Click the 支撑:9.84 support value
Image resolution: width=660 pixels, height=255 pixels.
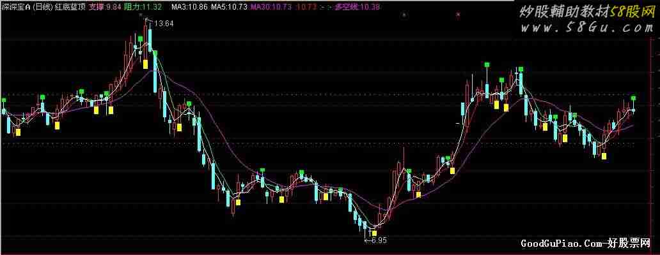click(x=106, y=8)
